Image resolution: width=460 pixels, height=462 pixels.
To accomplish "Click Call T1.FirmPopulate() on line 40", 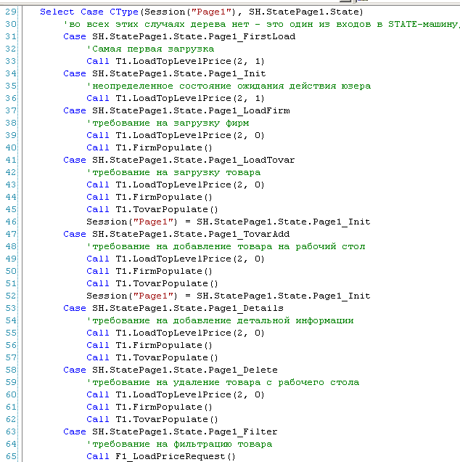I will pyautogui.click(x=149, y=147).
